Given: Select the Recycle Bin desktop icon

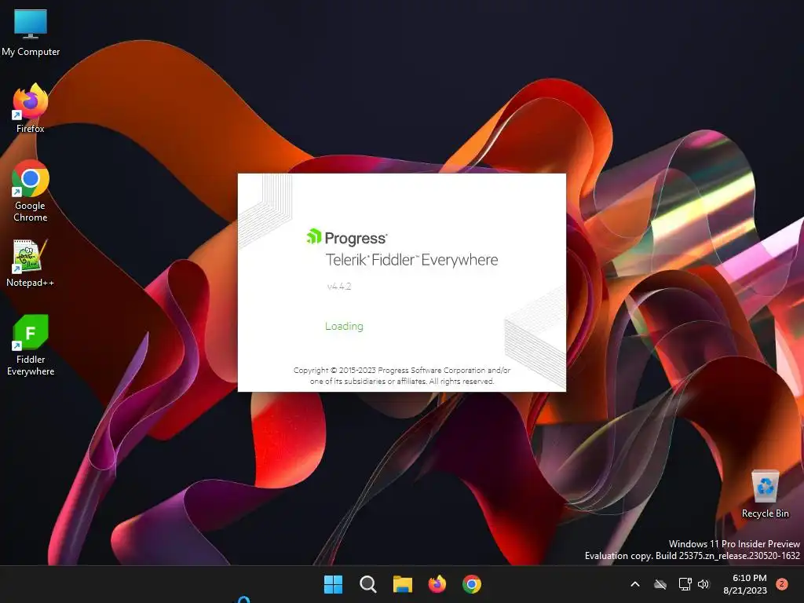Looking at the screenshot, I should coord(765,494).
